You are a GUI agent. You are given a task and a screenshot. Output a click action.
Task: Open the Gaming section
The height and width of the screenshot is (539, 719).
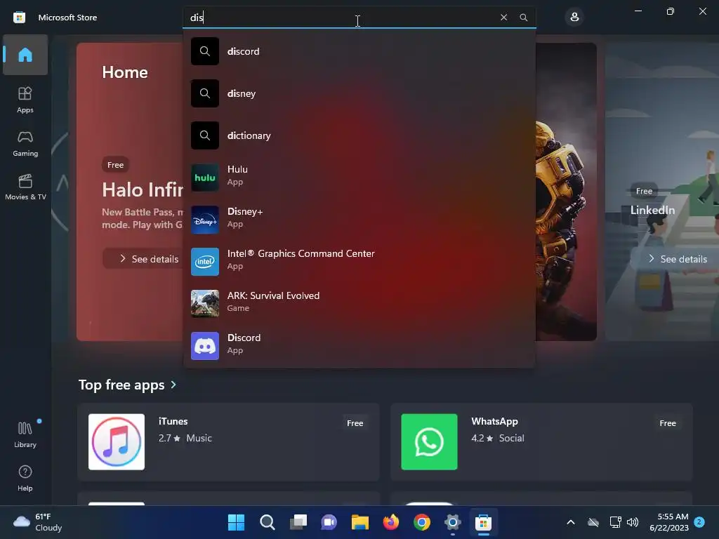click(x=25, y=143)
